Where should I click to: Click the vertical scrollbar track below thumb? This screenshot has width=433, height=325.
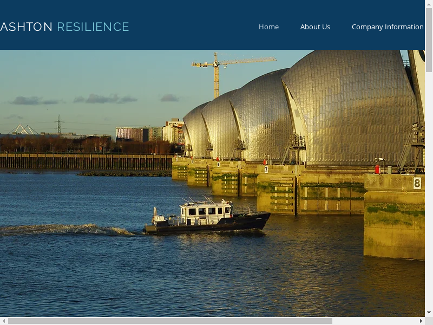tap(429, 190)
